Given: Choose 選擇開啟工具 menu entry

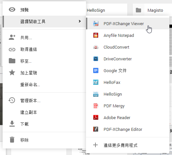Looking at the screenshot, I should point(44,22).
